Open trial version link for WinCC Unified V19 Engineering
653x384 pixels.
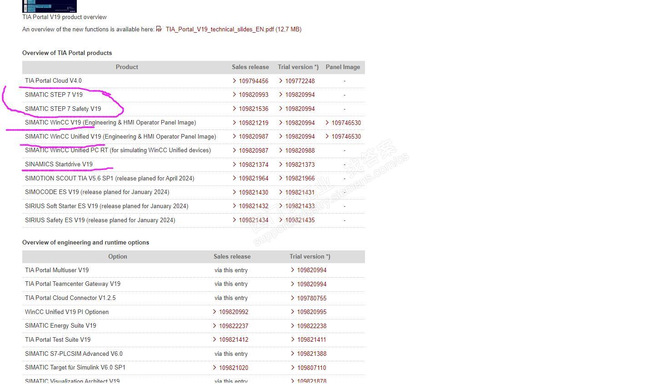(x=300, y=137)
